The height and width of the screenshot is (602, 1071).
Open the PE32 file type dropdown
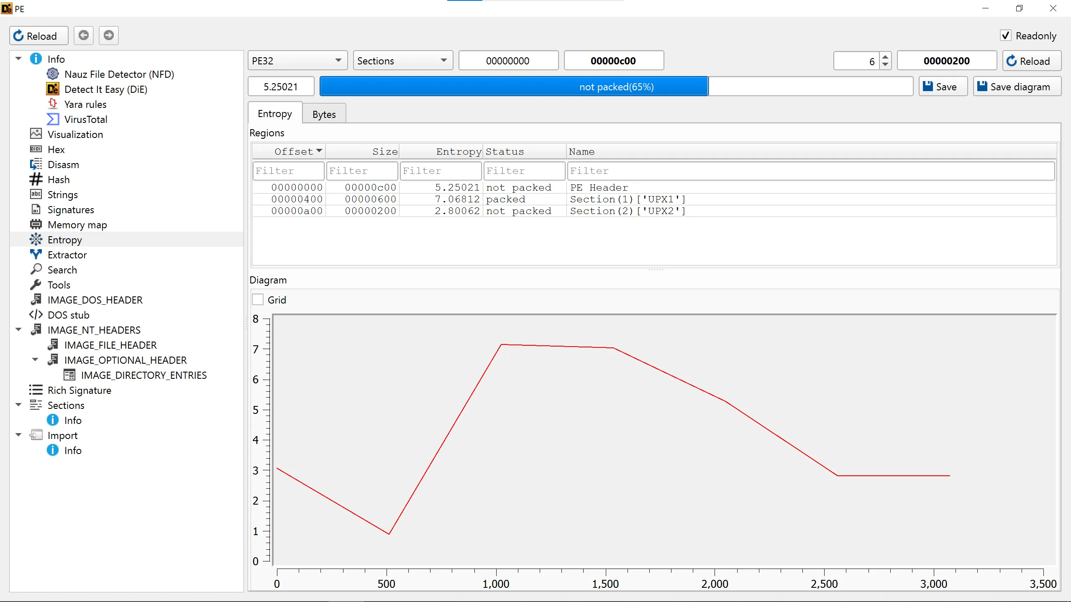coord(297,61)
